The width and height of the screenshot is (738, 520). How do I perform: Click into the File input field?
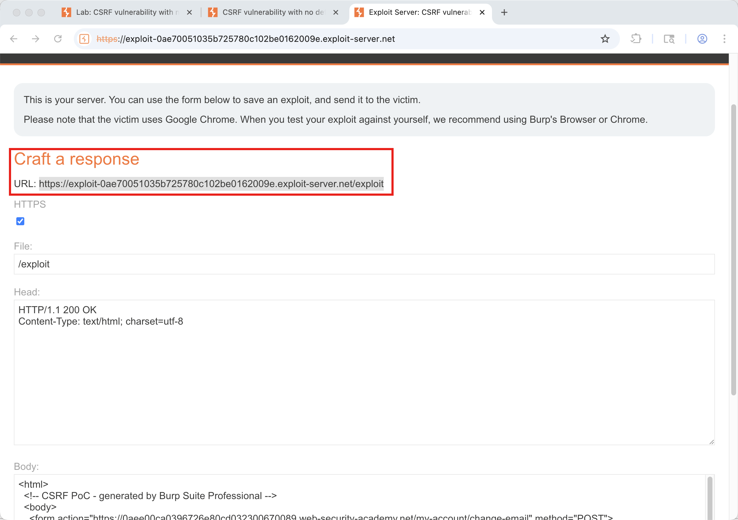pos(364,264)
